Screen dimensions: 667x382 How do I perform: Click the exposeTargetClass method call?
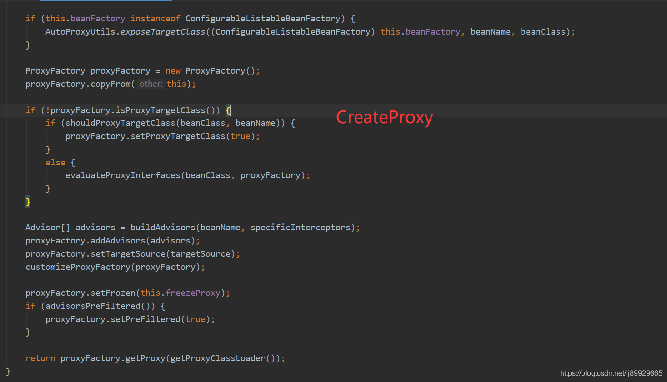tap(163, 32)
